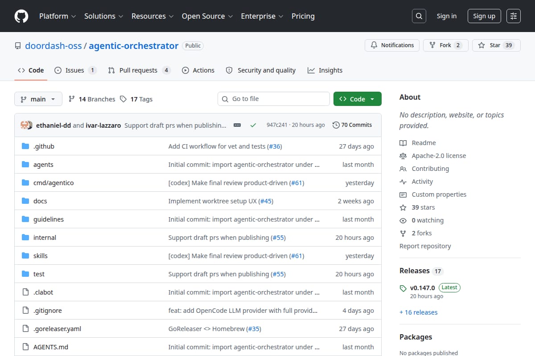Open the v0.147.0 release link
The width and height of the screenshot is (535, 356).
423,288
